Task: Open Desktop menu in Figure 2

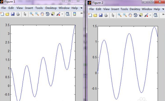Action: pyautogui.click(x=135, y=9)
